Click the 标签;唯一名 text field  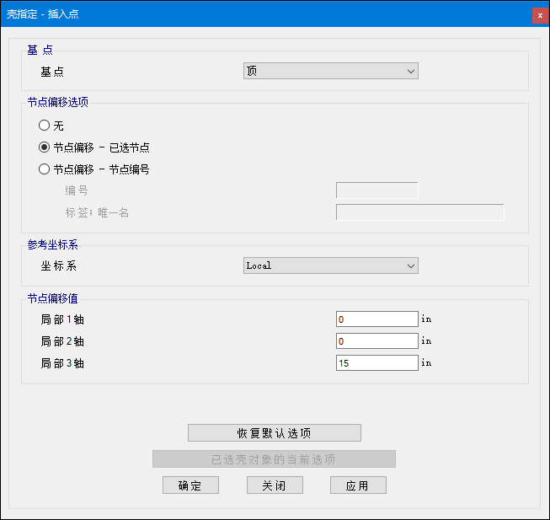click(x=419, y=212)
